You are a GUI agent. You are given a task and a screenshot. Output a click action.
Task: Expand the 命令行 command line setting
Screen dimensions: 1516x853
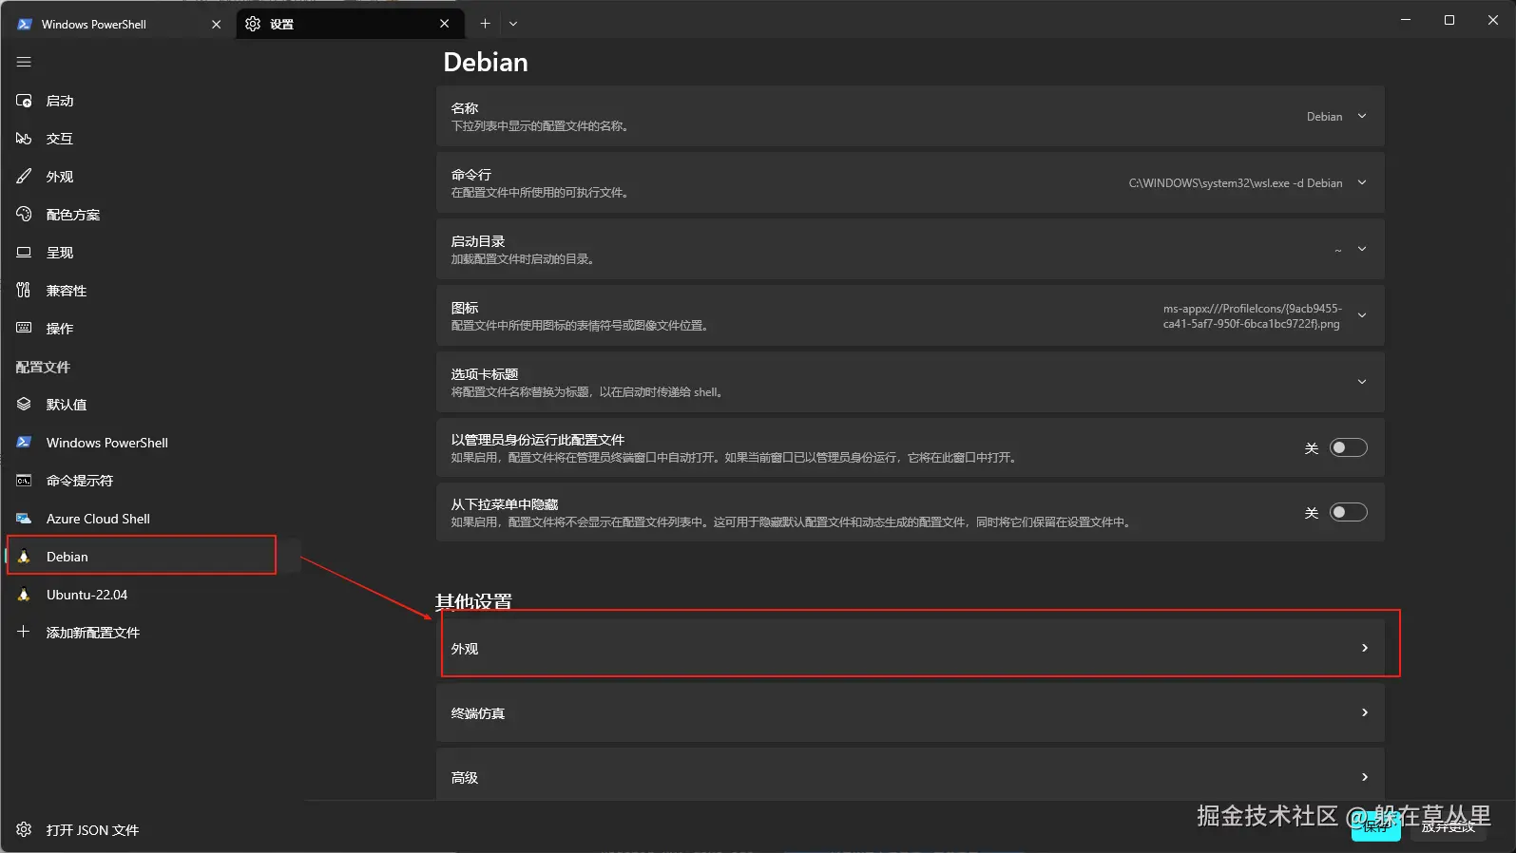tap(911, 182)
